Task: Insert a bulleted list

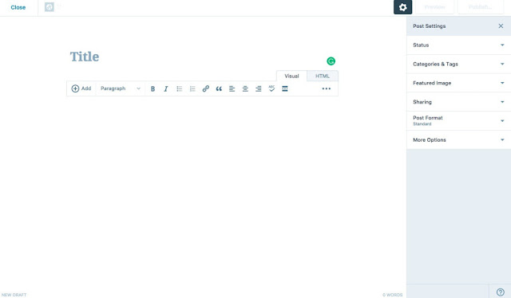Action: (x=179, y=88)
